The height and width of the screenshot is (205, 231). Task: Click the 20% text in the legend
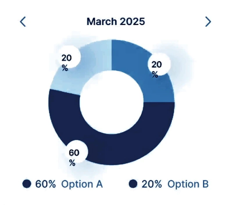pyautogui.click(x=152, y=184)
